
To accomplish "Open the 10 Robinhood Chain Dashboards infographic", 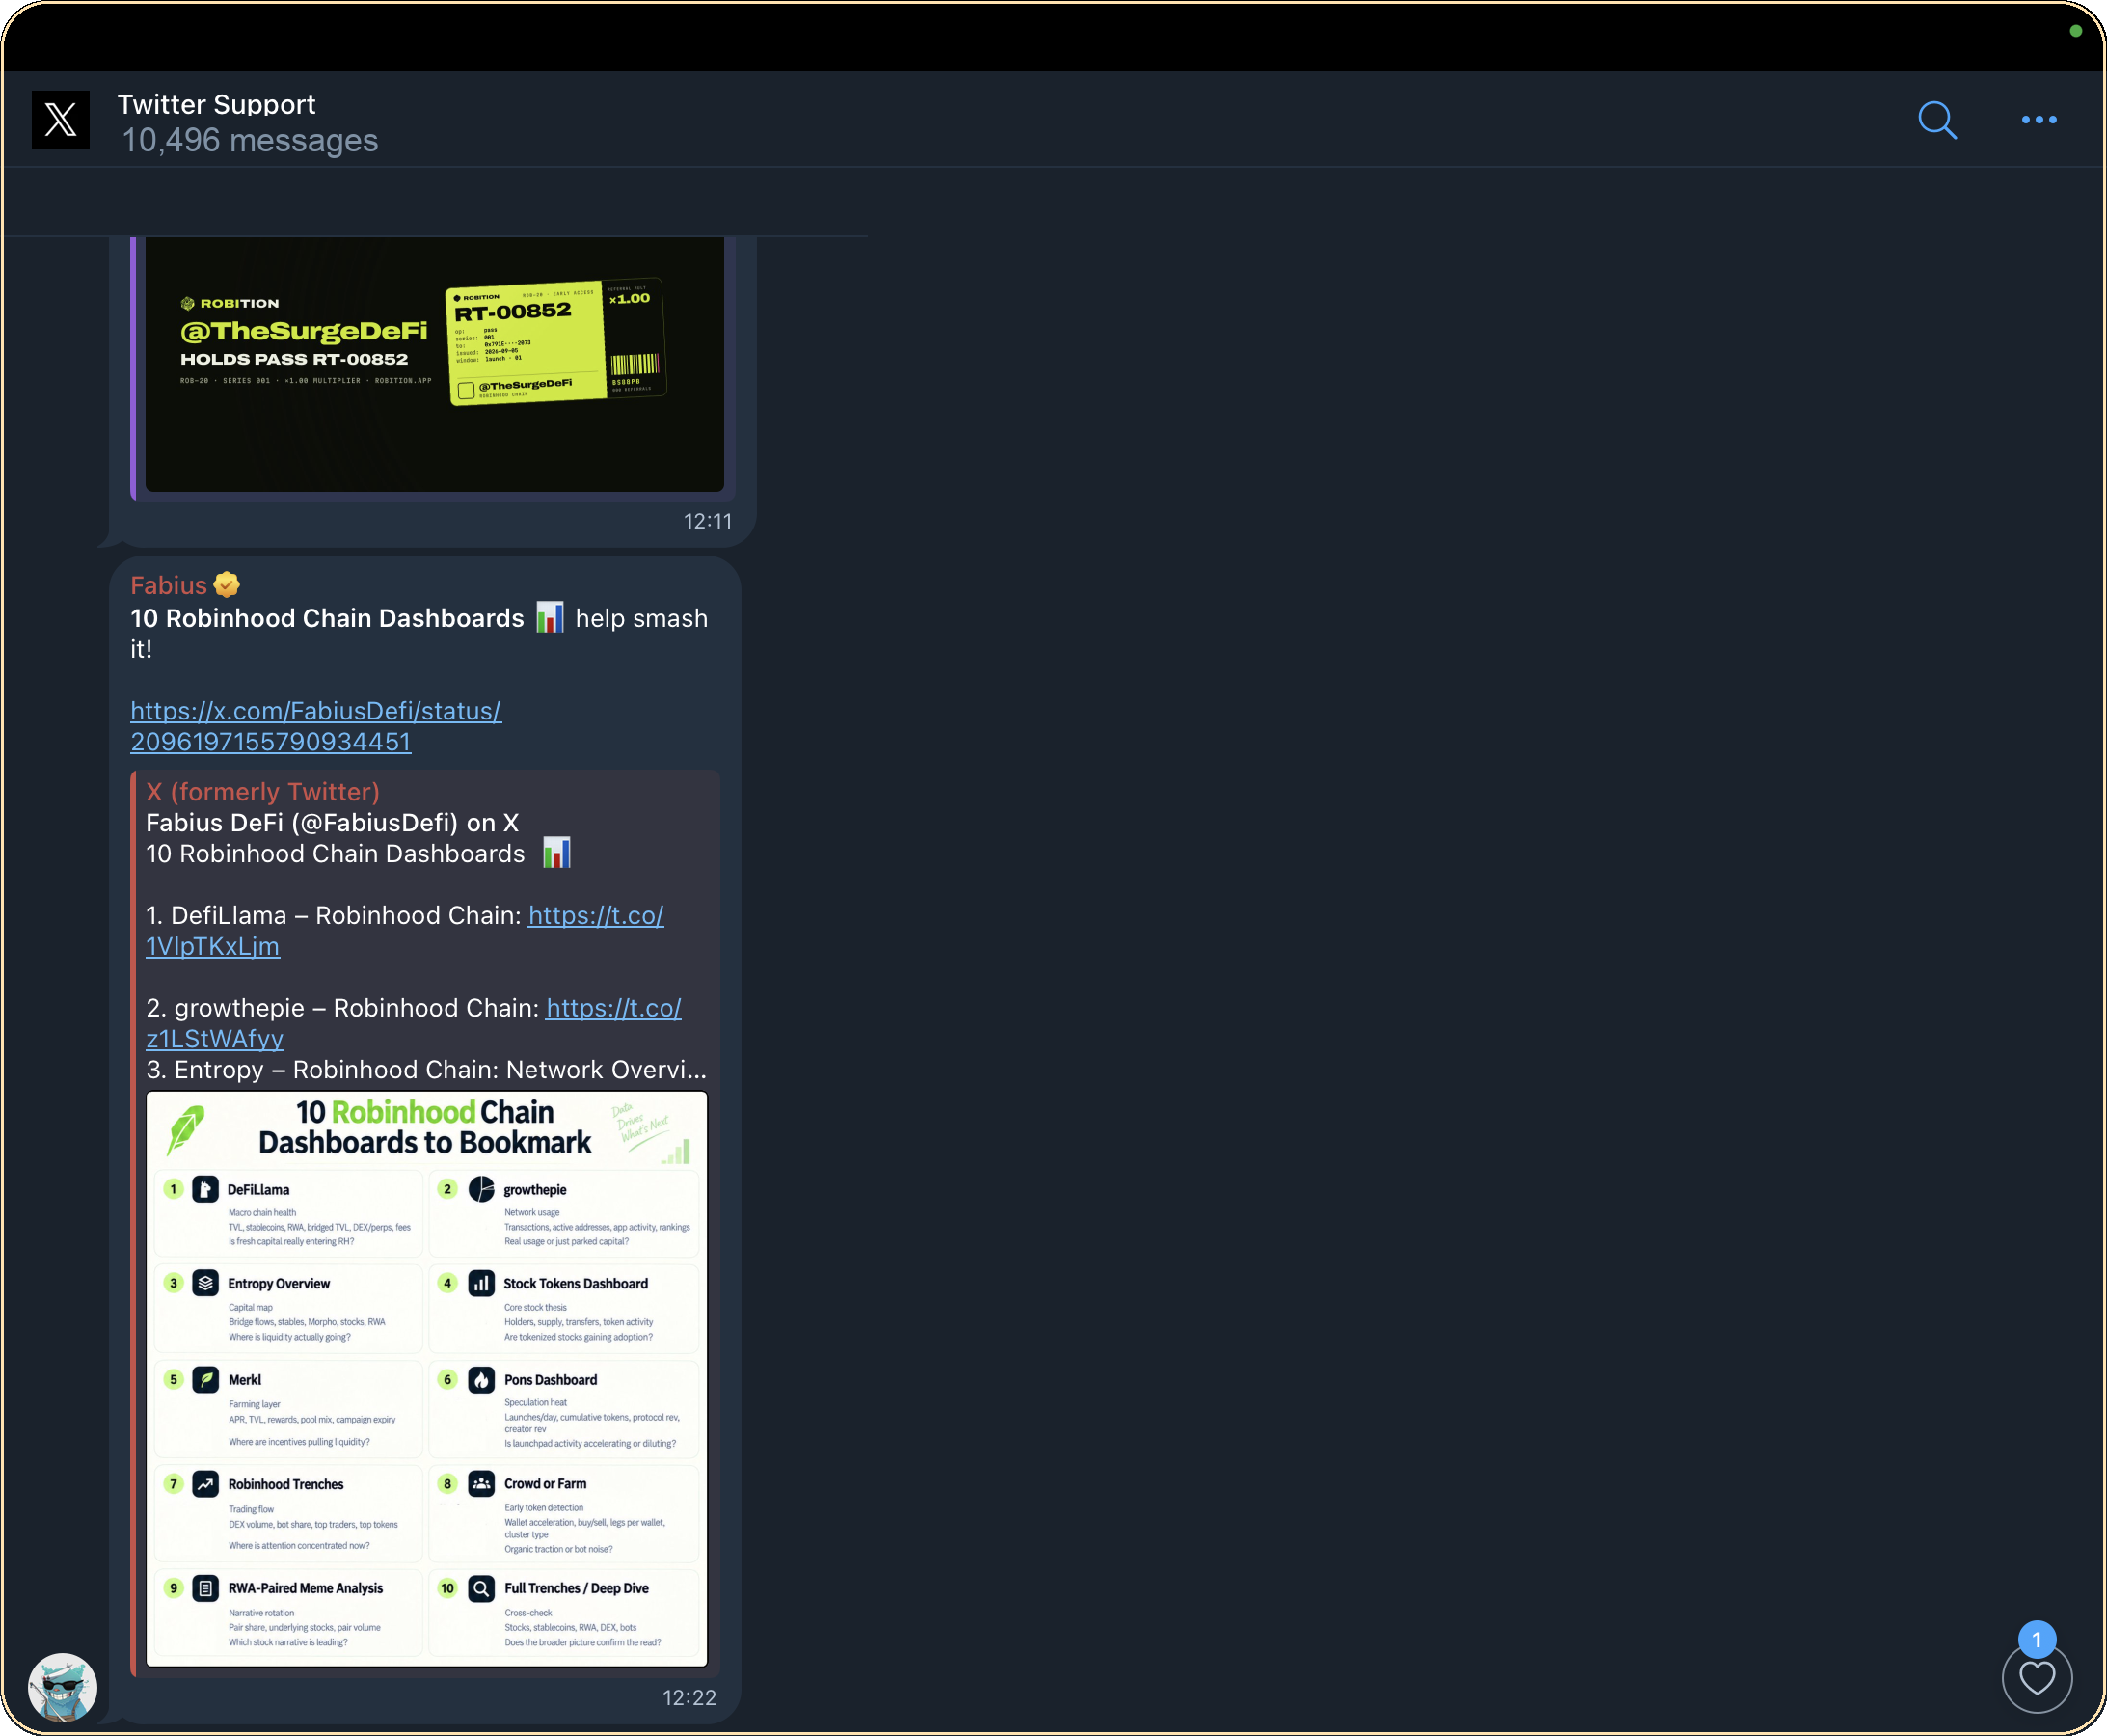I will coord(427,1379).
